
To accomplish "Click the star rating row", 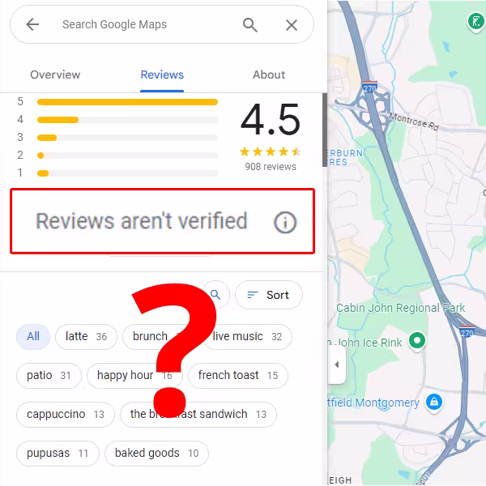I will [x=271, y=151].
